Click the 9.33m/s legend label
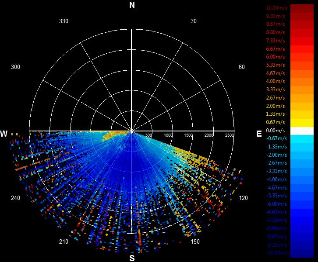 (276, 16)
